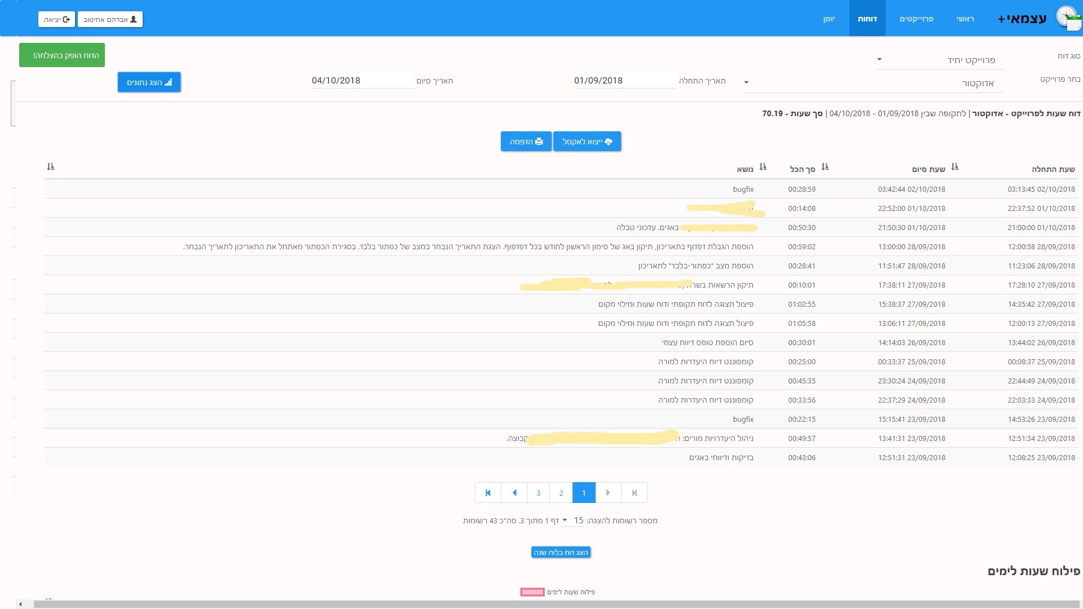1083x609 pixels.
Task: Sort by start time column icon
Action: click(x=954, y=167)
